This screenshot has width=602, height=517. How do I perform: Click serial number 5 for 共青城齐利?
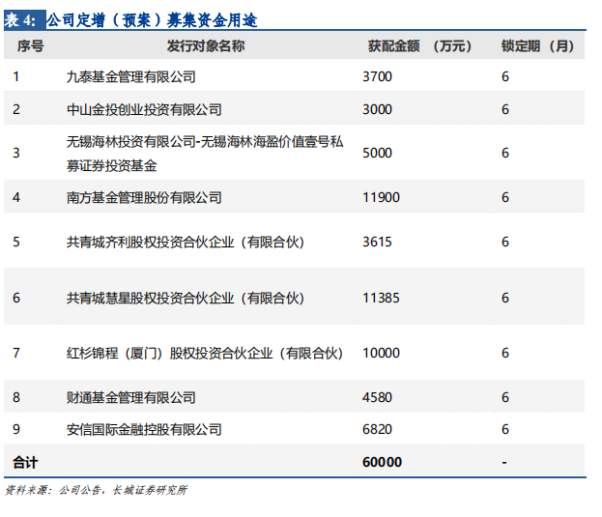coord(16,243)
